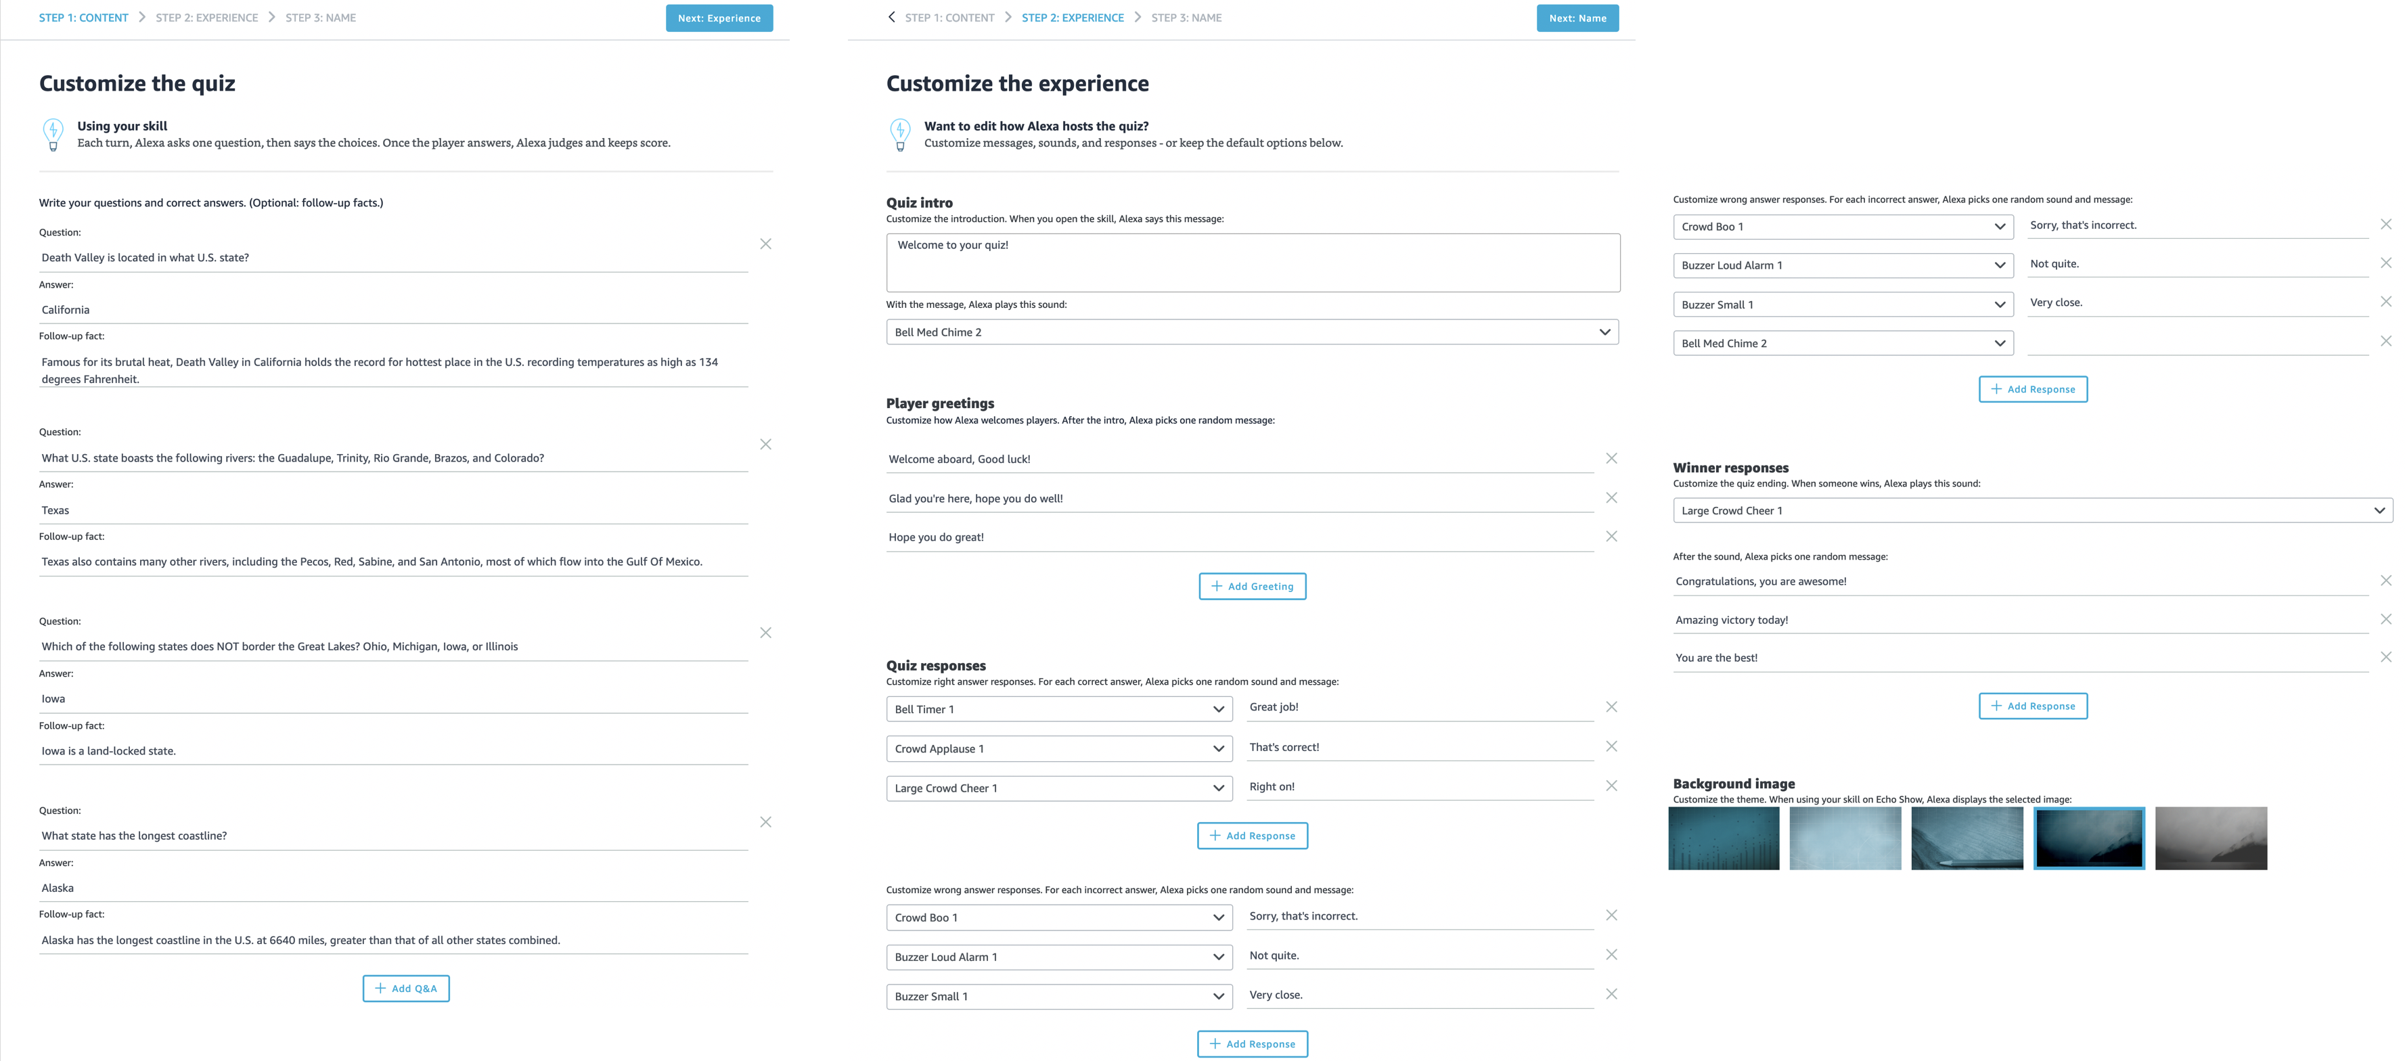Click the Quiz intro message text box
This screenshot has height=1061, width=2405.
[x=1252, y=263]
